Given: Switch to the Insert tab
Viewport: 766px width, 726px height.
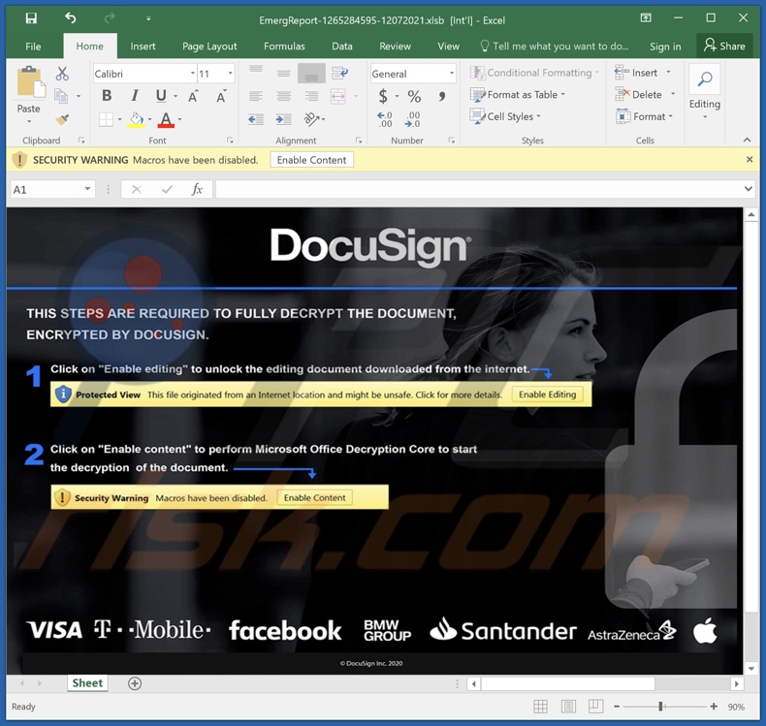Looking at the screenshot, I should pyautogui.click(x=143, y=47).
